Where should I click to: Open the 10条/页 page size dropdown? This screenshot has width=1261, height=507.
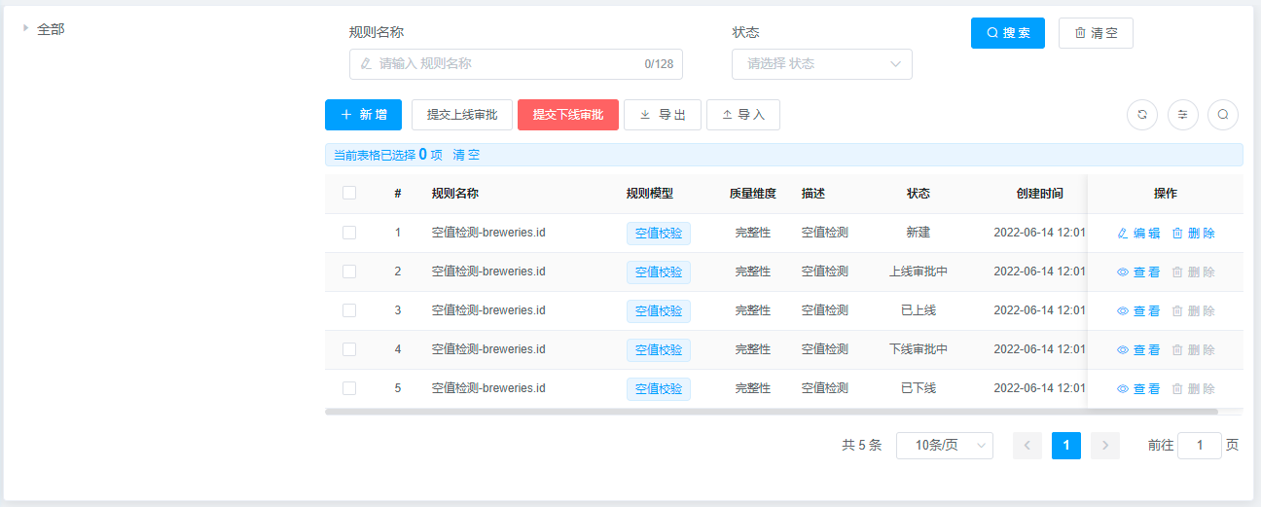tap(945, 446)
